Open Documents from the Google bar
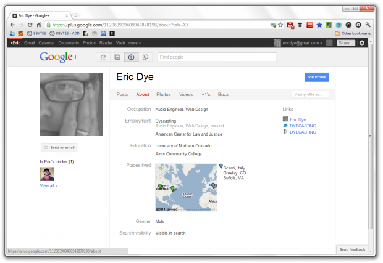 click(x=69, y=43)
